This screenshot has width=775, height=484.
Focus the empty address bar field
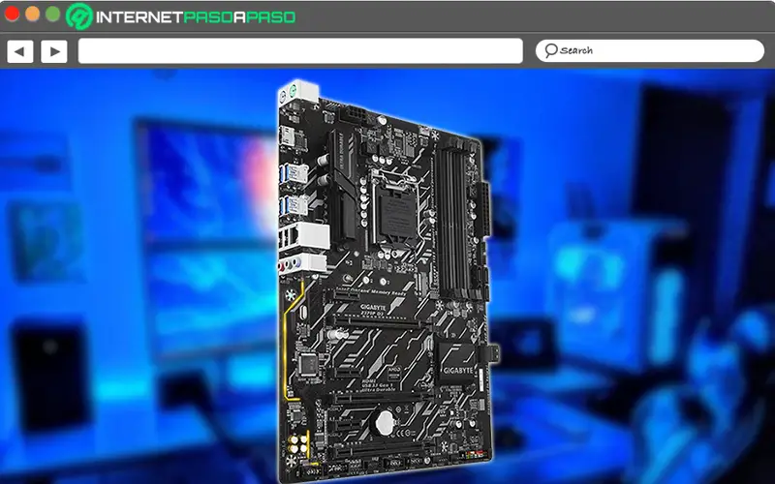point(300,51)
